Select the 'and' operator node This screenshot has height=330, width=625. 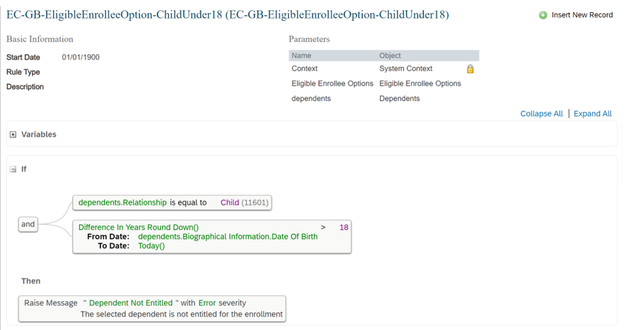coord(28,224)
